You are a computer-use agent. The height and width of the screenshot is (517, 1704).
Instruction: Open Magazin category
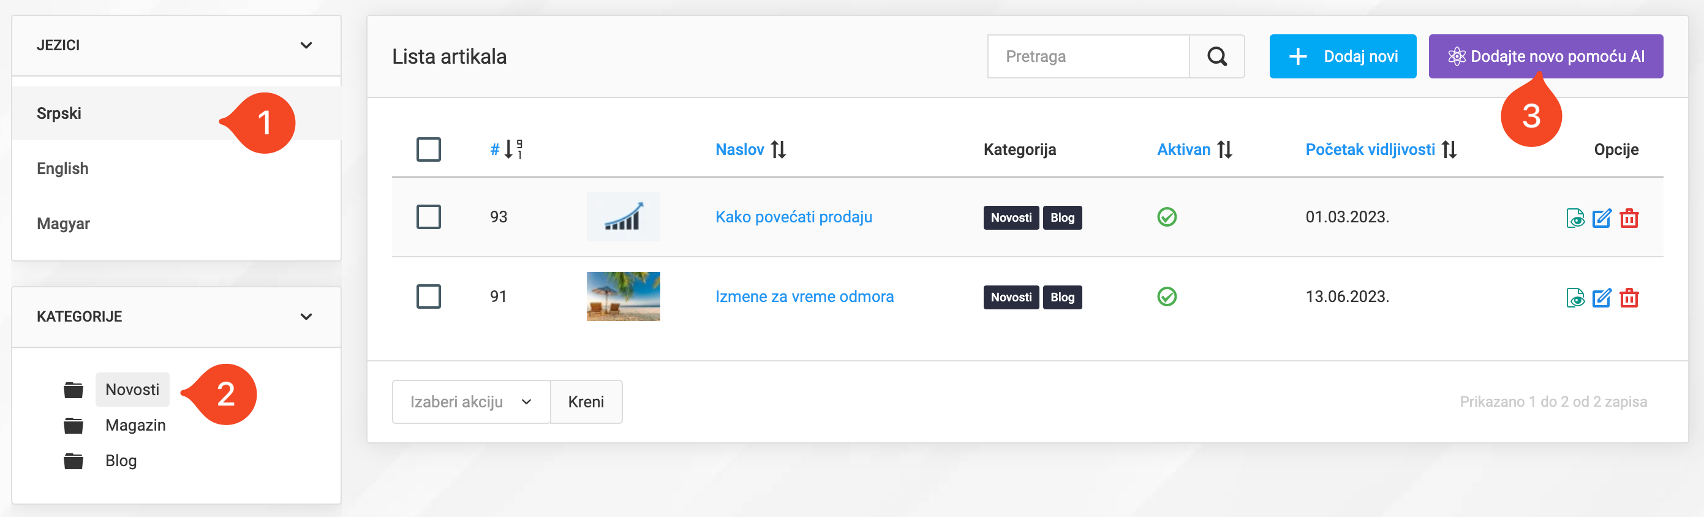135,425
